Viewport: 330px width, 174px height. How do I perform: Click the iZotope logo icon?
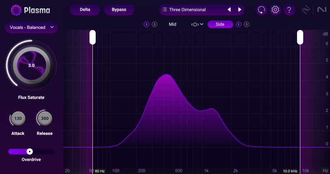point(306,10)
